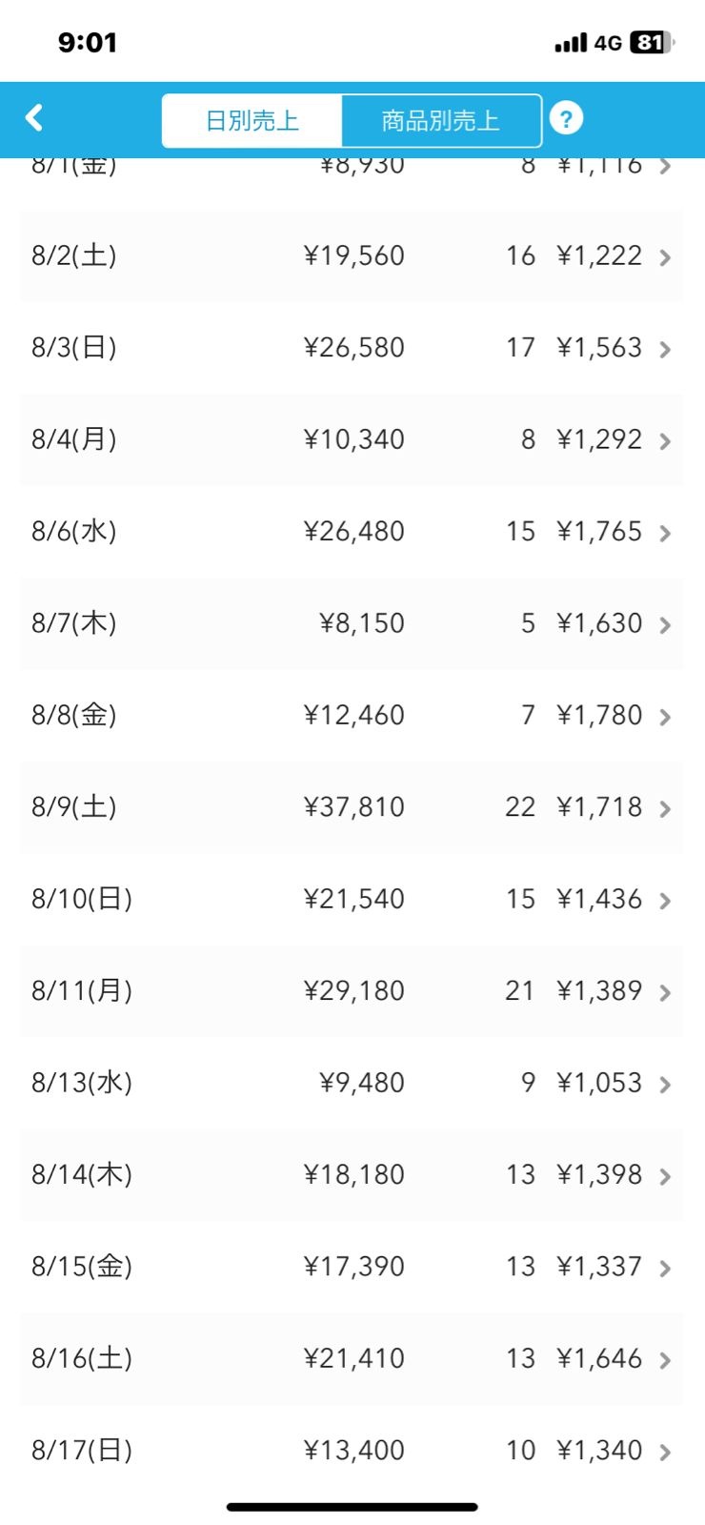Tap the back arrow icon

tap(34, 118)
